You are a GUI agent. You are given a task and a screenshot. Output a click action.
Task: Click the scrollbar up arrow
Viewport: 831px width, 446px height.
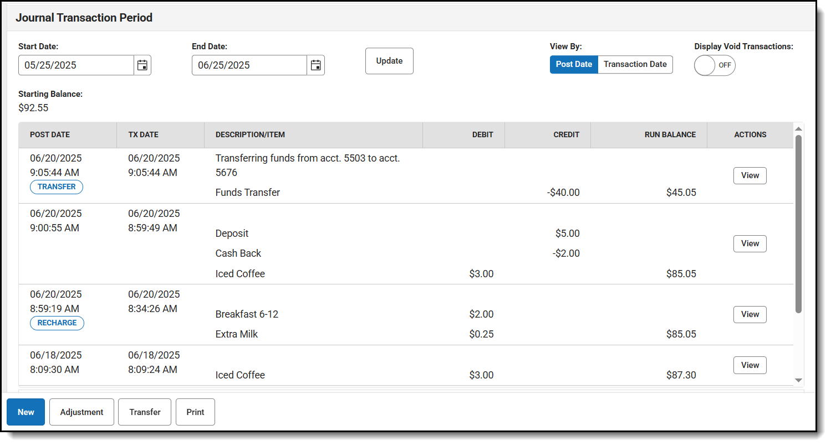pos(799,129)
